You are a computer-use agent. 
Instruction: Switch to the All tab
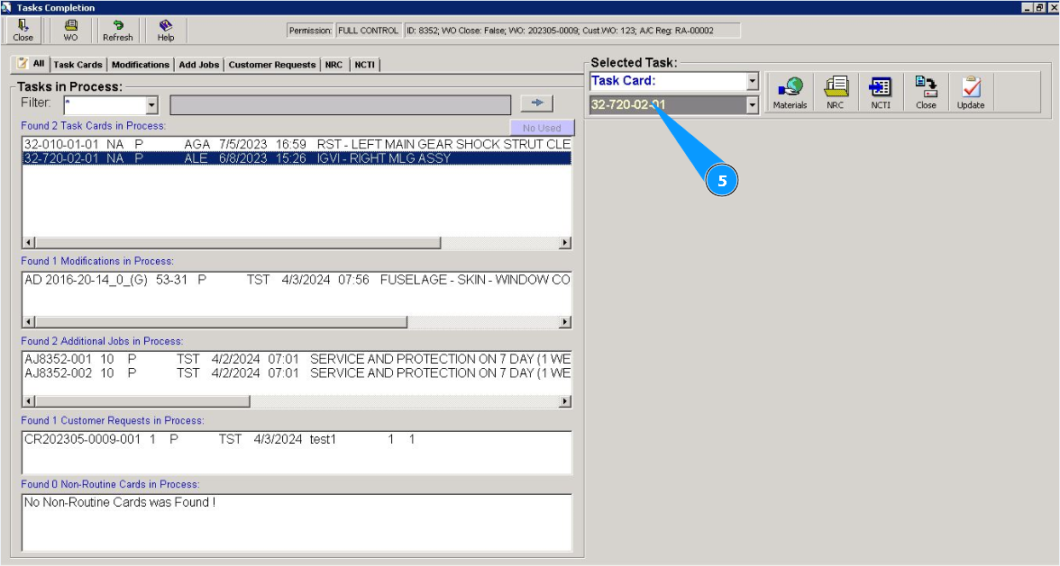31,63
